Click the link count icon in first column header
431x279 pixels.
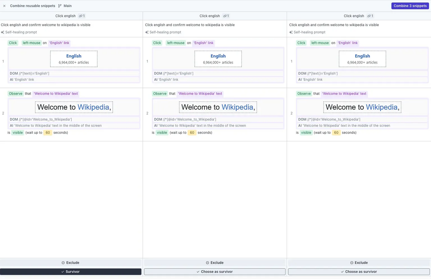pyautogui.click(x=80, y=16)
